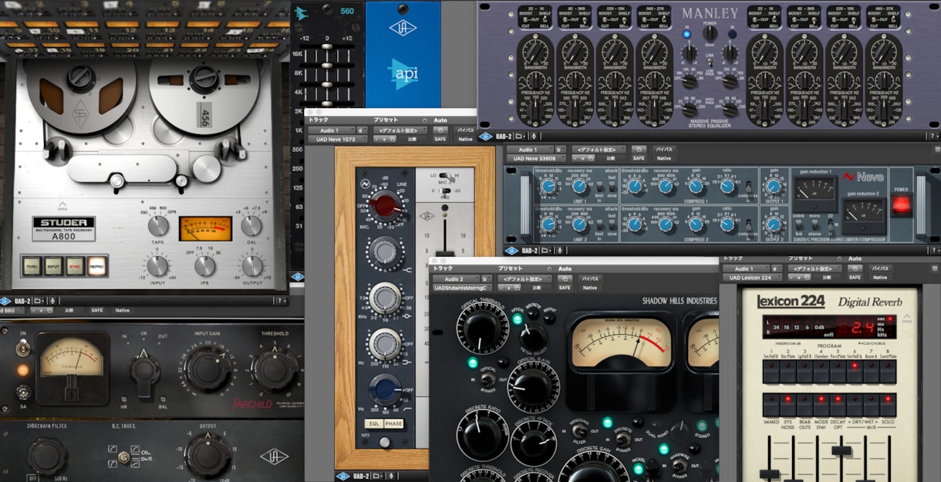Click the IMMED button on Lexicon 224
The width and height of the screenshot is (941, 482).
[771, 405]
